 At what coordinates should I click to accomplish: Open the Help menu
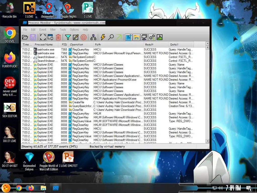click(x=85, y=30)
